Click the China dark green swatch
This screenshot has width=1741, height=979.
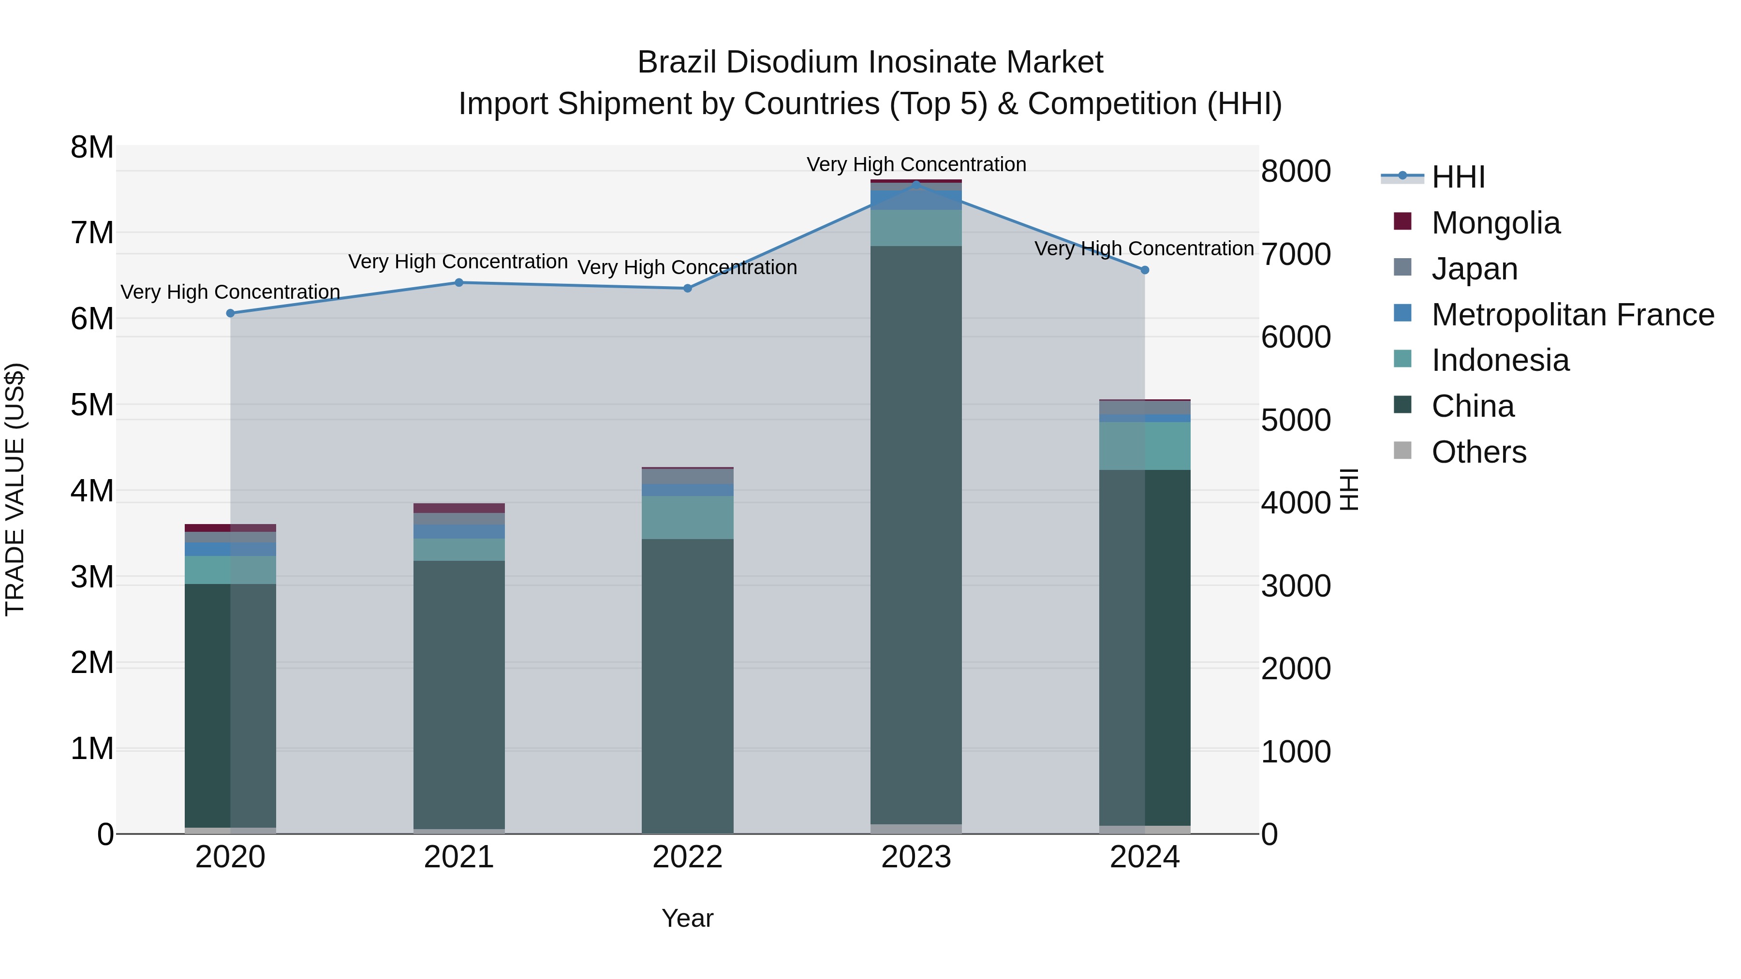(1402, 405)
